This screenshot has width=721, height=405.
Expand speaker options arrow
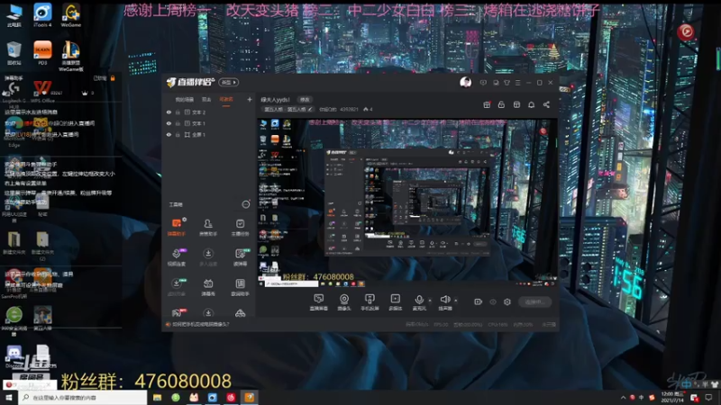pyautogui.click(x=456, y=301)
